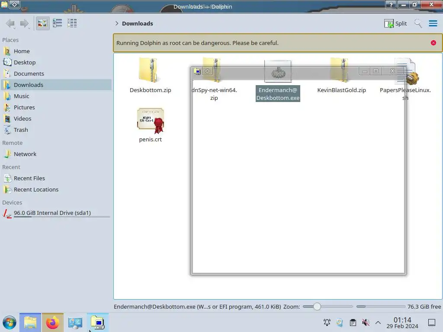443x332 pixels.
Task: Switch to Icons view mode
Action: [42, 23]
